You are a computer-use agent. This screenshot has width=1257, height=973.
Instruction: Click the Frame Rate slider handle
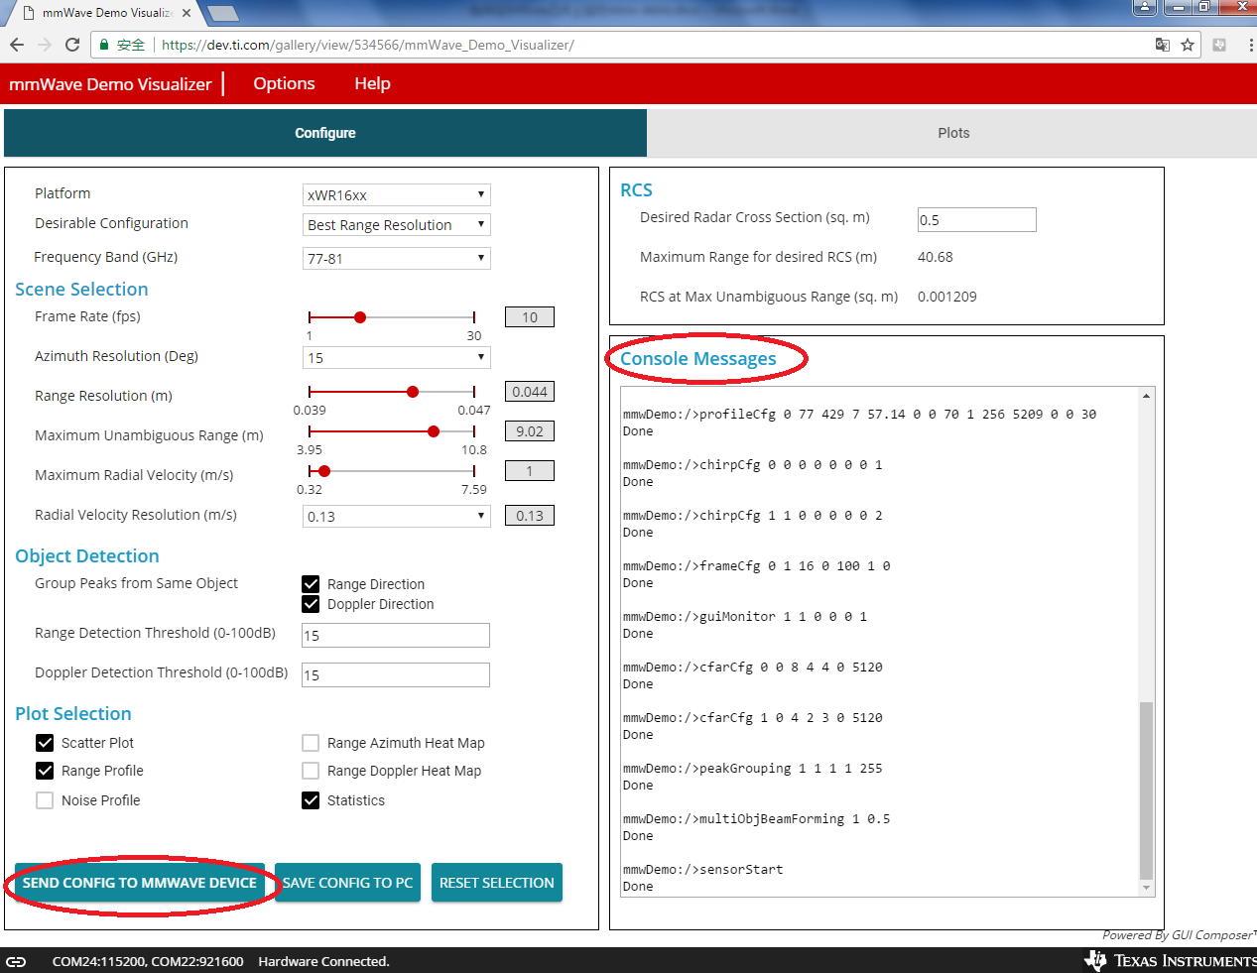point(360,317)
